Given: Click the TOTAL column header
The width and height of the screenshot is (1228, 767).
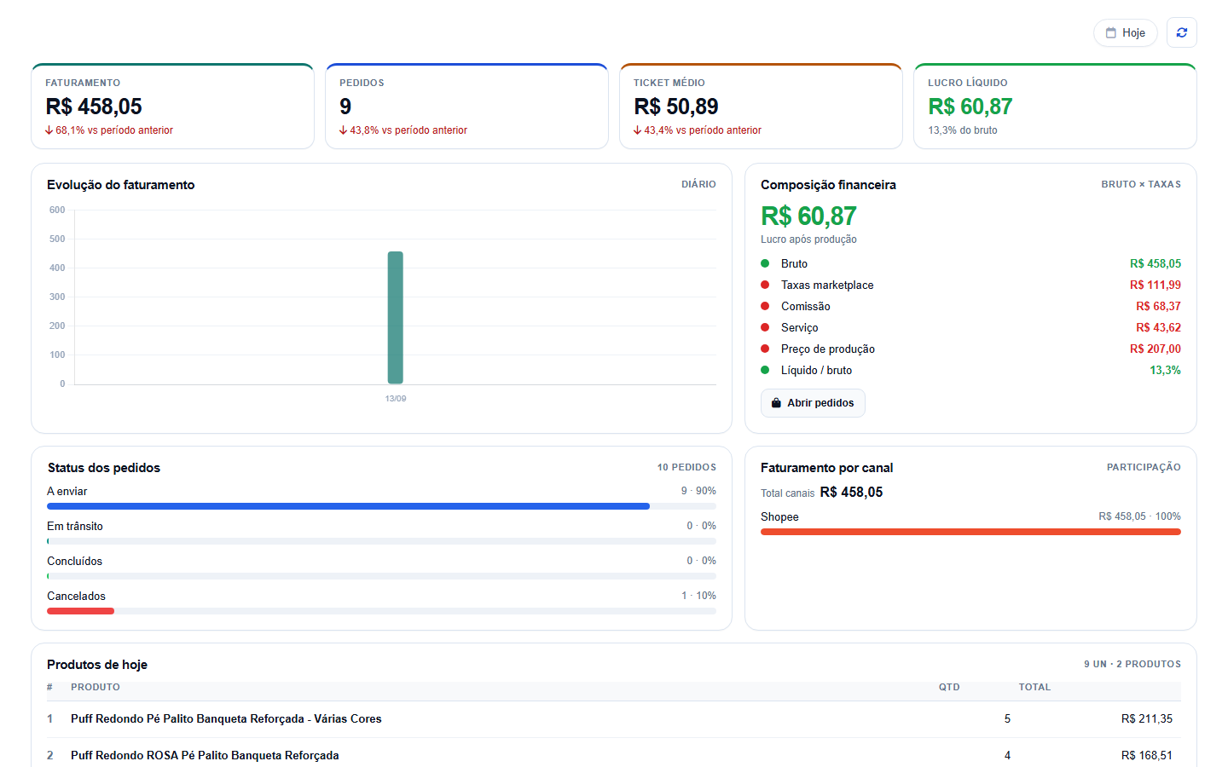Looking at the screenshot, I should (1034, 687).
